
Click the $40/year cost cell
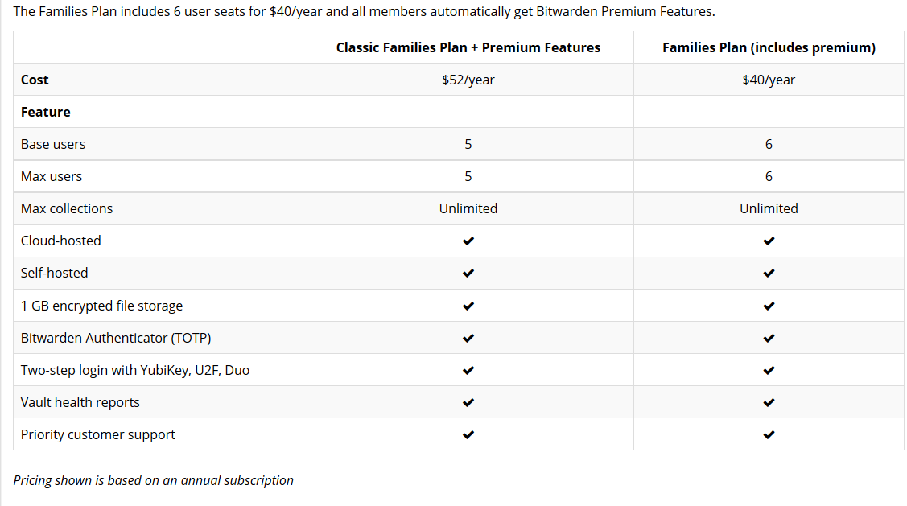click(x=769, y=80)
